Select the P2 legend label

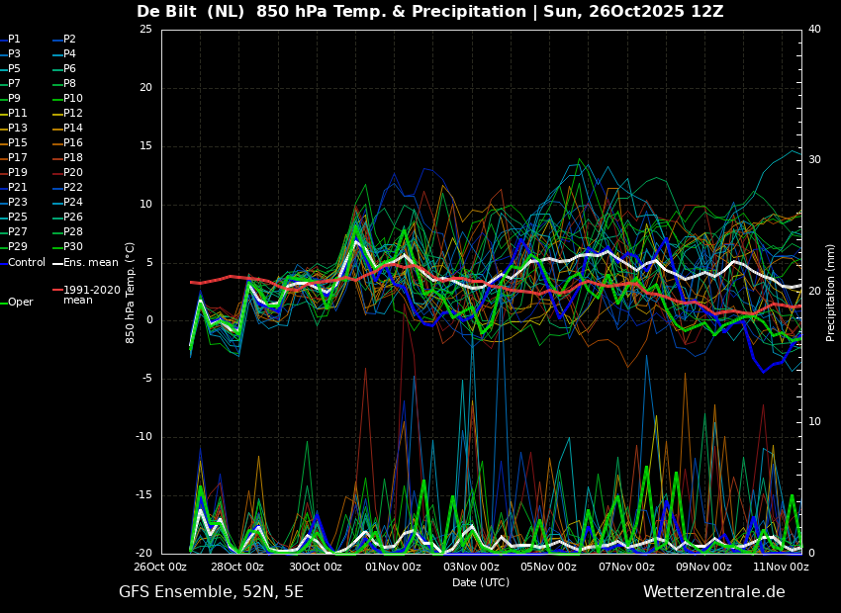point(64,40)
